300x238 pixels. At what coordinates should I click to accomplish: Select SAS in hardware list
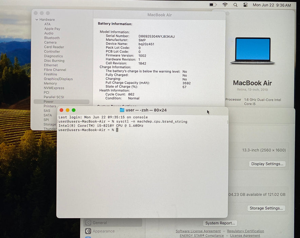(47, 111)
